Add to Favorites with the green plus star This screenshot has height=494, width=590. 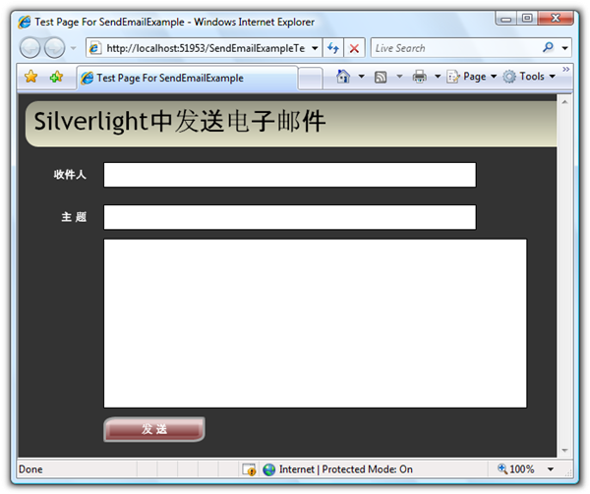[56, 77]
